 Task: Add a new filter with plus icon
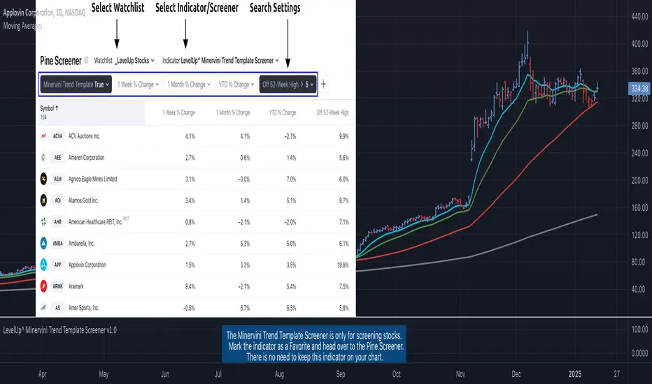323,84
